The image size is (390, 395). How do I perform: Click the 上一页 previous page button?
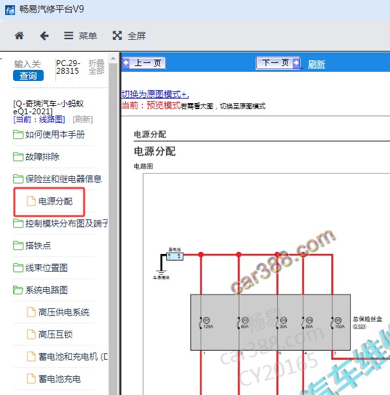(x=144, y=63)
